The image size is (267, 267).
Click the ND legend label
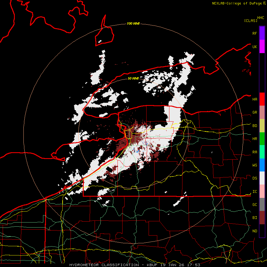coord(255,231)
